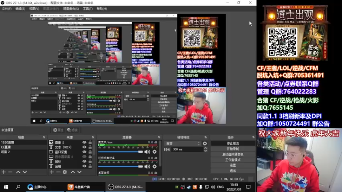Click the 启动虚拟摄像机 button
This screenshot has height=192, width=342.
coord(233,154)
